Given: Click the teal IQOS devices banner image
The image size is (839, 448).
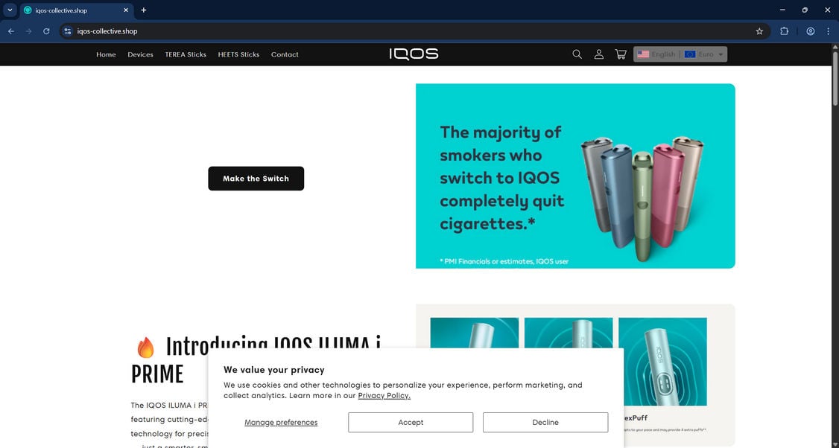Looking at the screenshot, I should pyautogui.click(x=575, y=176).
